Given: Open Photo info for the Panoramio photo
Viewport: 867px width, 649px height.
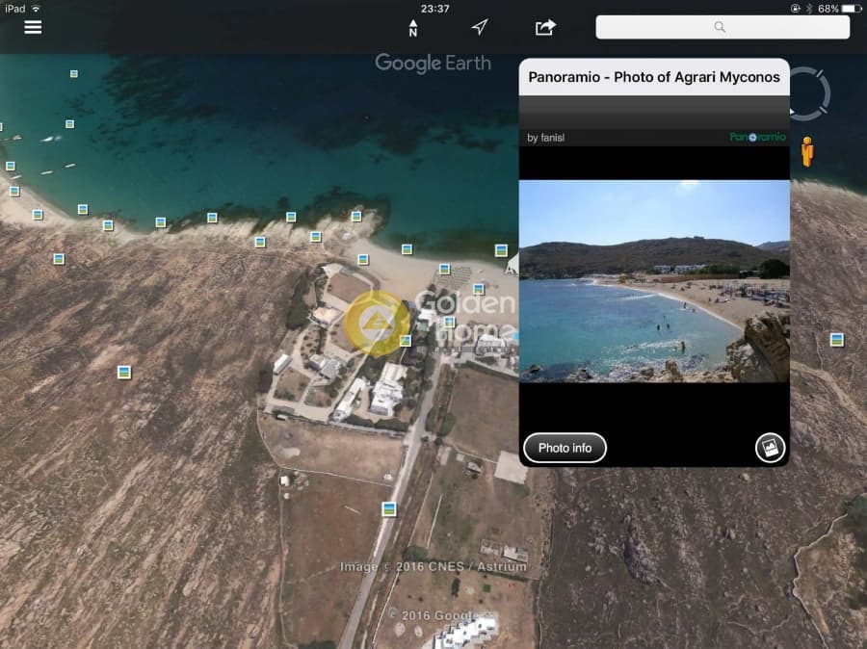Looking at the screenshot, I should pyautogui.click(x=565, y=448).
